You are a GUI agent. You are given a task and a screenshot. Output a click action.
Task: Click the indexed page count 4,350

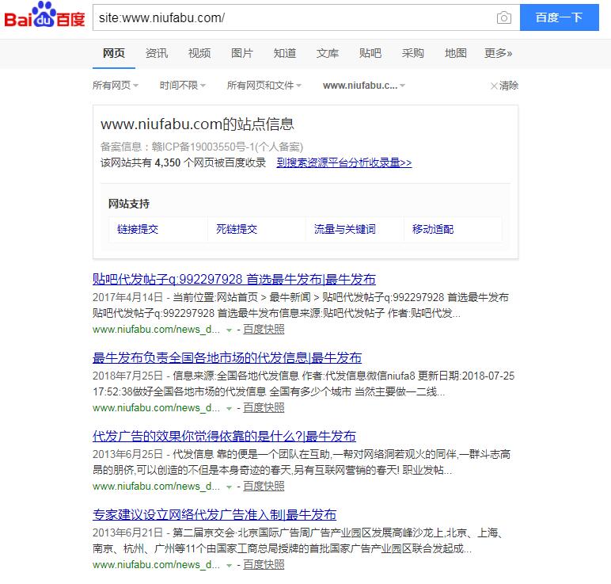[168, 162]
